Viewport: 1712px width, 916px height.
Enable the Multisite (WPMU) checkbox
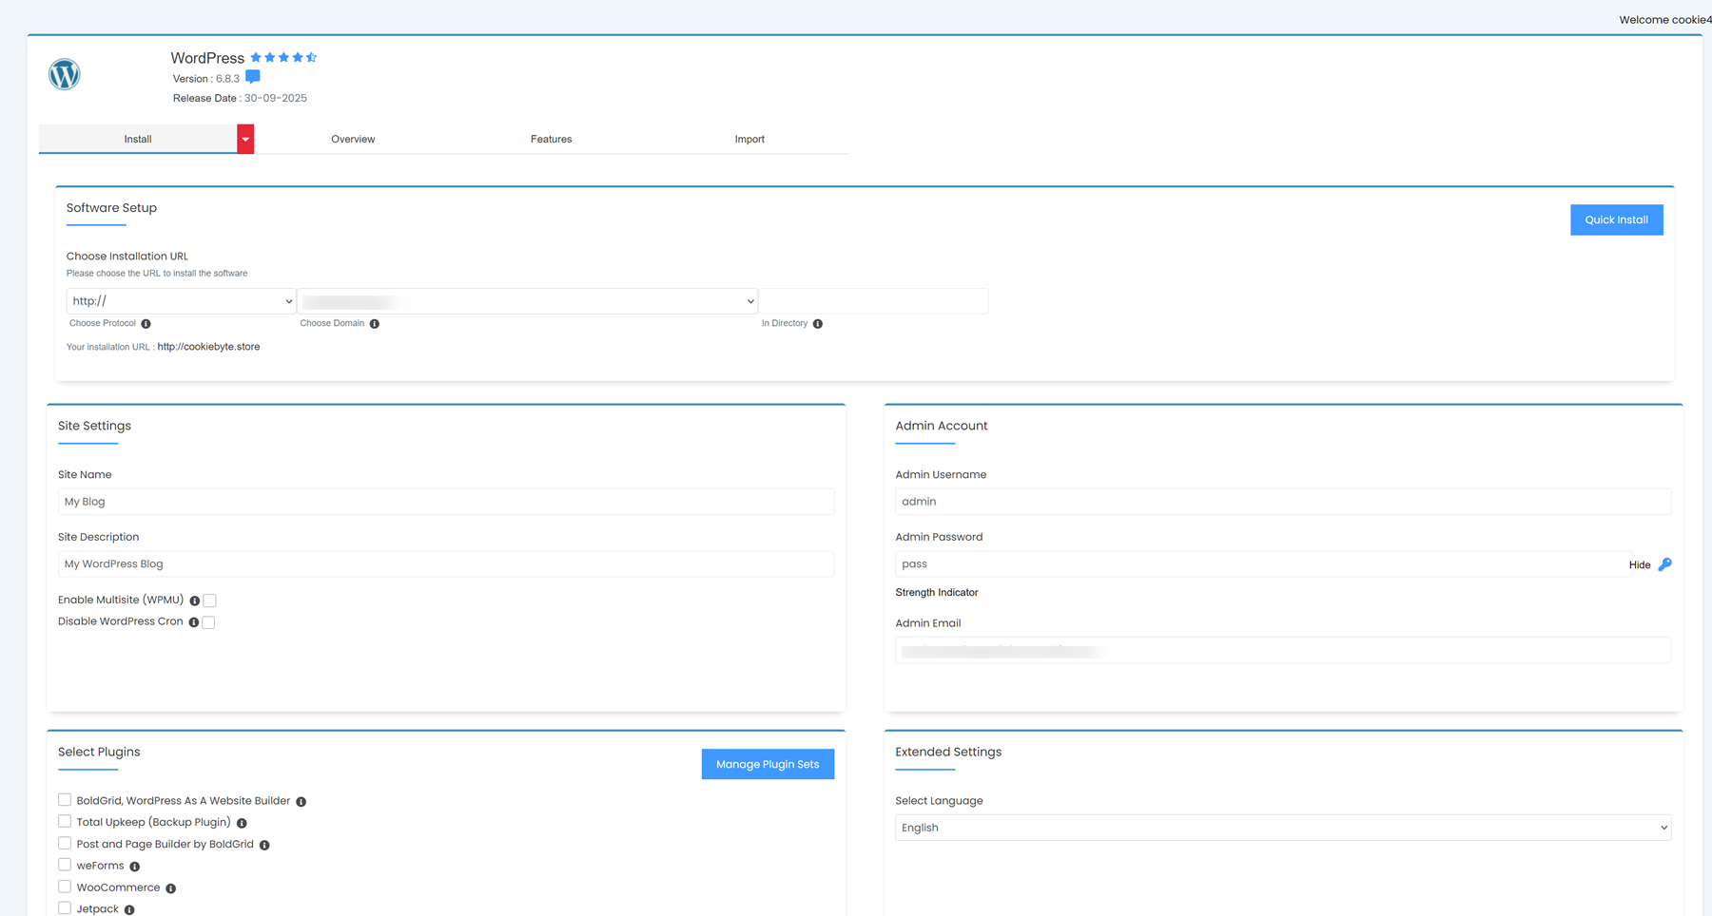click(210, 601)
